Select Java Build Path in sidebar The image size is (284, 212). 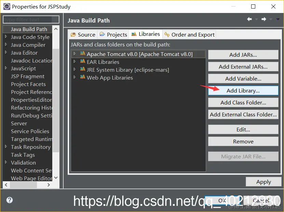pos(28,29)
